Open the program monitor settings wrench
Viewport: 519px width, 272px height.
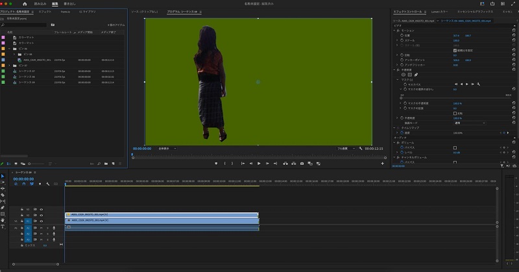pos(361,149)
